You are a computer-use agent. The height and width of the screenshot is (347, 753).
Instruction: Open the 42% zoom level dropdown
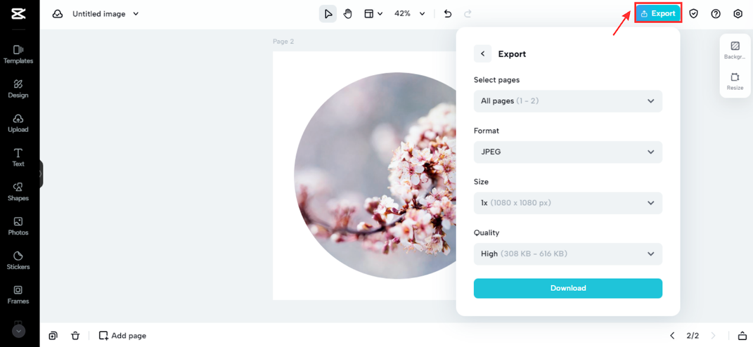click(x=410, y=14)
